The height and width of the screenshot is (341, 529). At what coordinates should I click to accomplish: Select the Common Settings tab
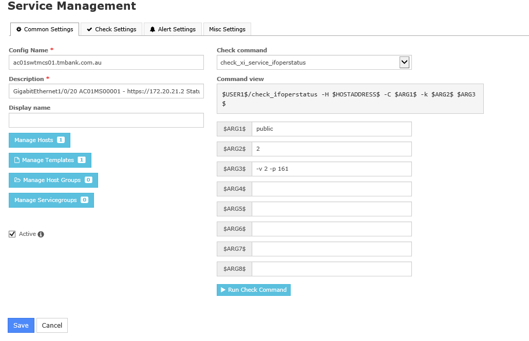point(45,29)
